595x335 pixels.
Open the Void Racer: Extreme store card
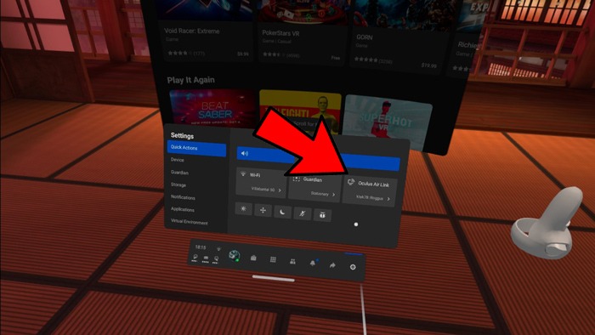(206, 31)
